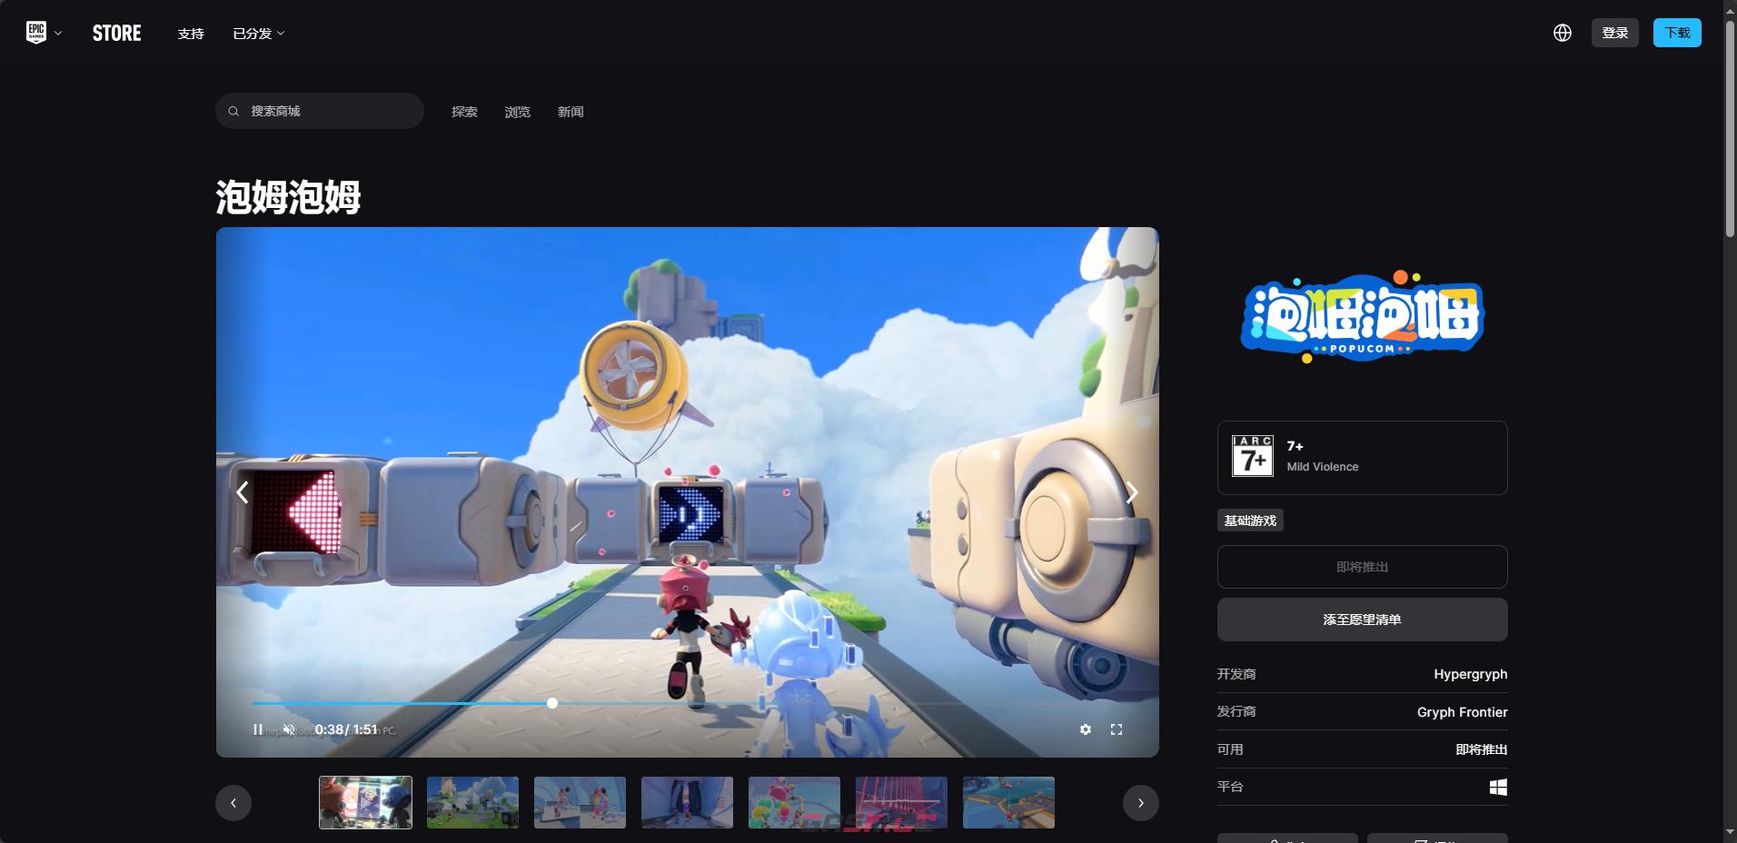Click 添至愿望清单 wishlist button
The height and width of the screenshot is (843, 1737).
pyautogui.click(x=1362, y=620)
